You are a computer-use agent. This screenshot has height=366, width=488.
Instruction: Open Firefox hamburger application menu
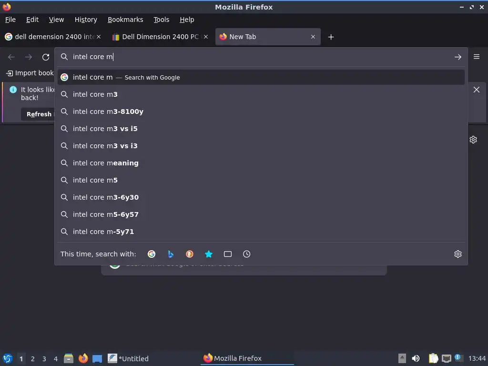(477, 57)
